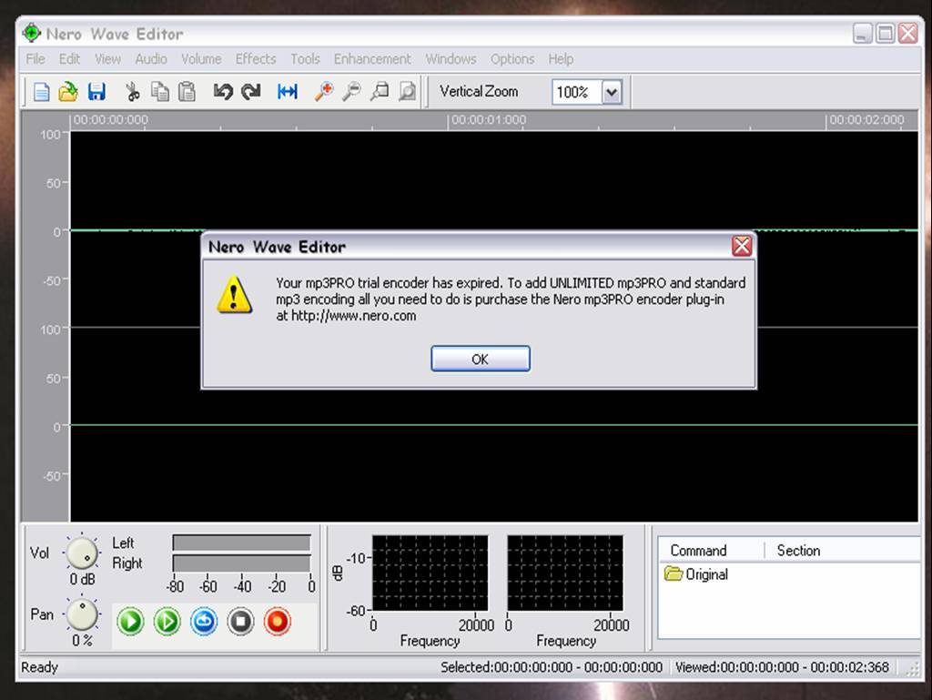
Task: Click the Left channel level meter
Action: click(241, 543)
